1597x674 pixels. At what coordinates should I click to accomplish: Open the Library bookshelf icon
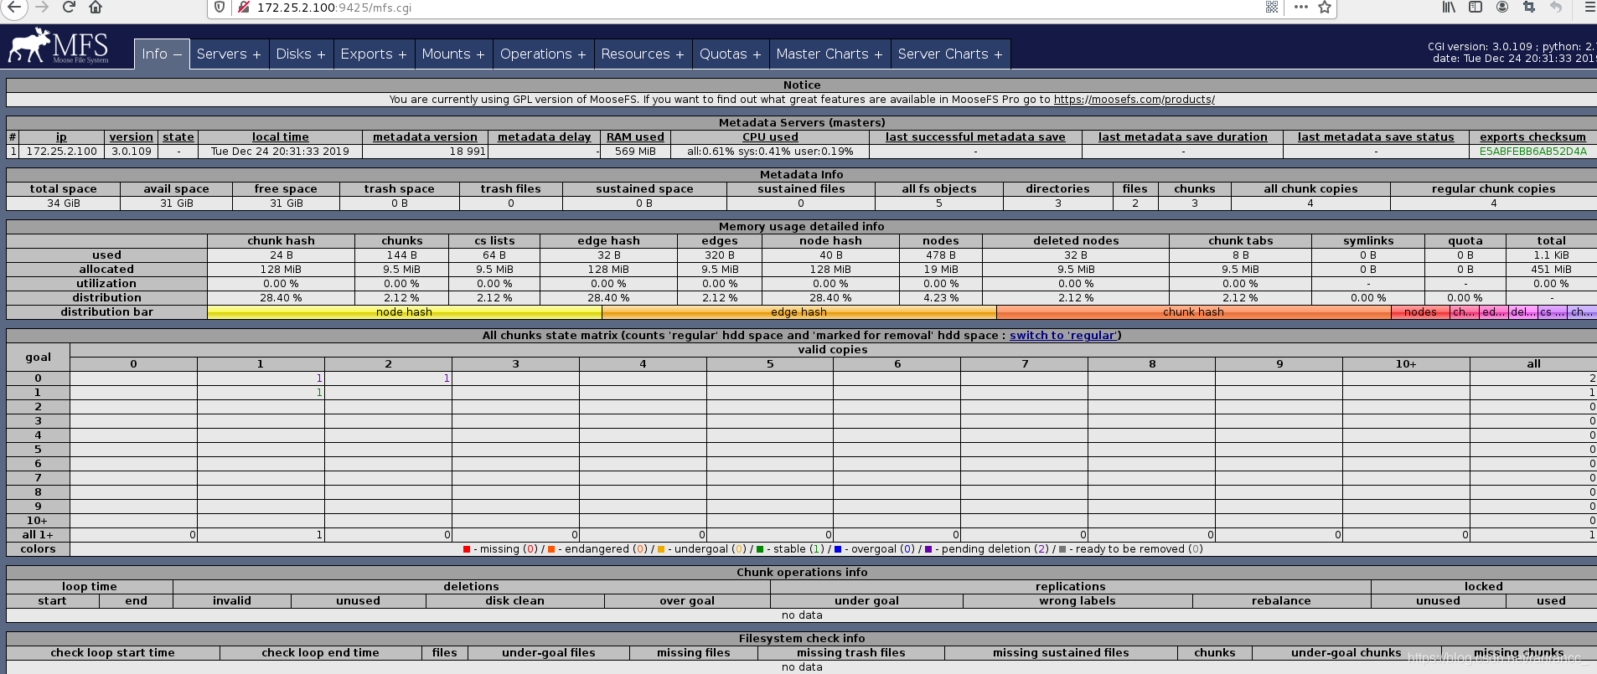(x=1449, y=7)
